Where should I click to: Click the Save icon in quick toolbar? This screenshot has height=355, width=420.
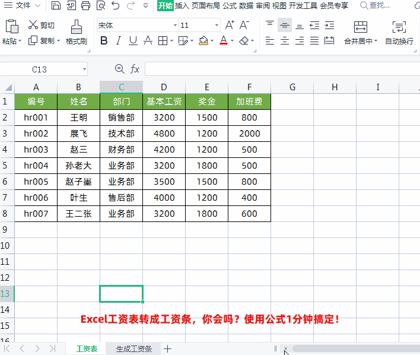point(56,5)
